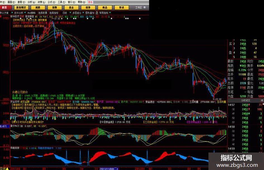Viewport: 264px width, 170px height.
Task: Click the 常用指标 toolbar label
Action: click(x=104, y=13)
